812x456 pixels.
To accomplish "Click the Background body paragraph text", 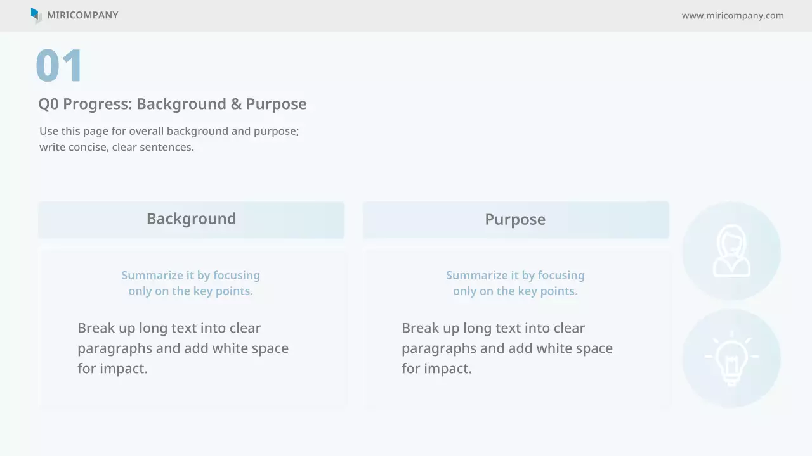I will (x=183, y=348).
